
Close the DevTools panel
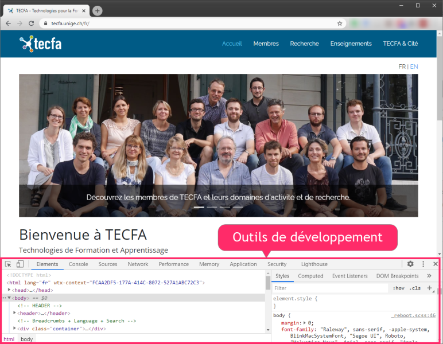436,264
